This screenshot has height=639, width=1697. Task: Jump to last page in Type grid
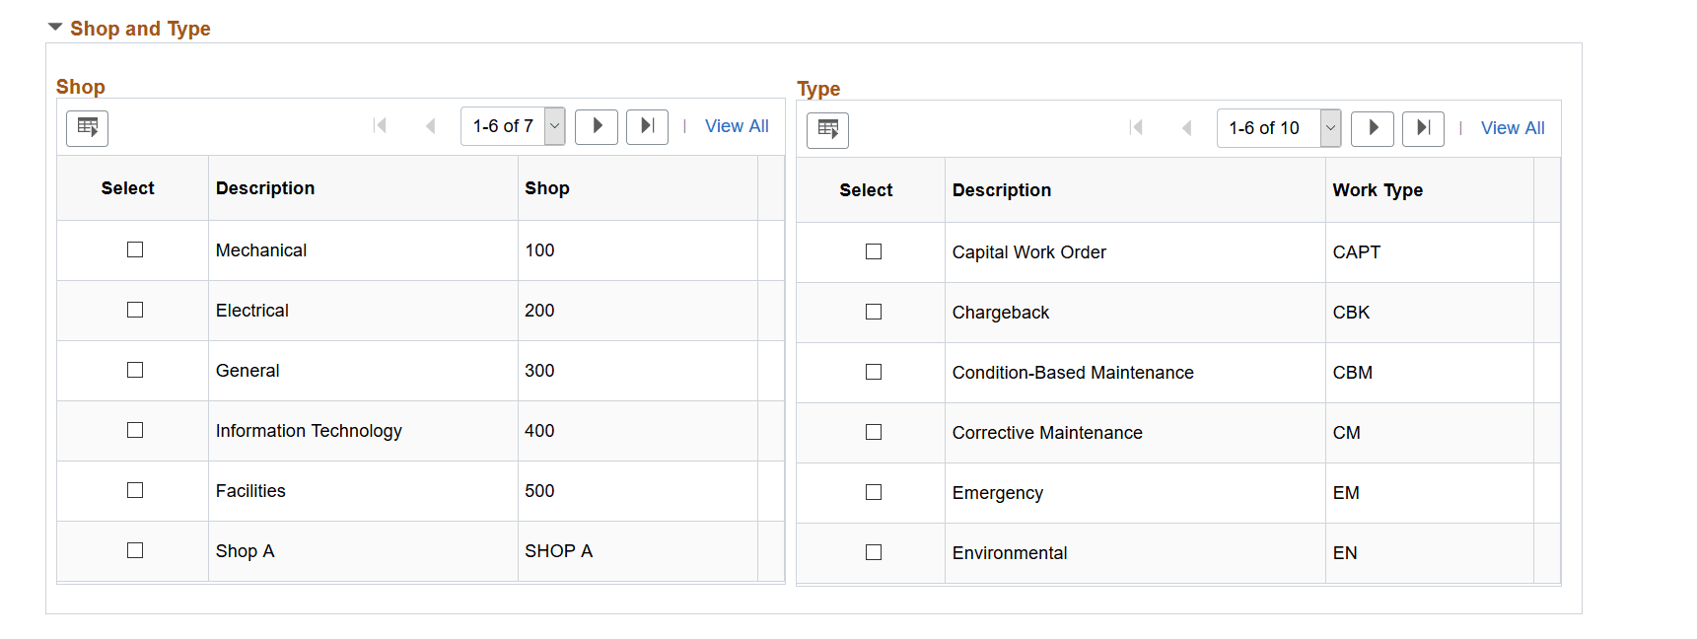[1423, 128]
